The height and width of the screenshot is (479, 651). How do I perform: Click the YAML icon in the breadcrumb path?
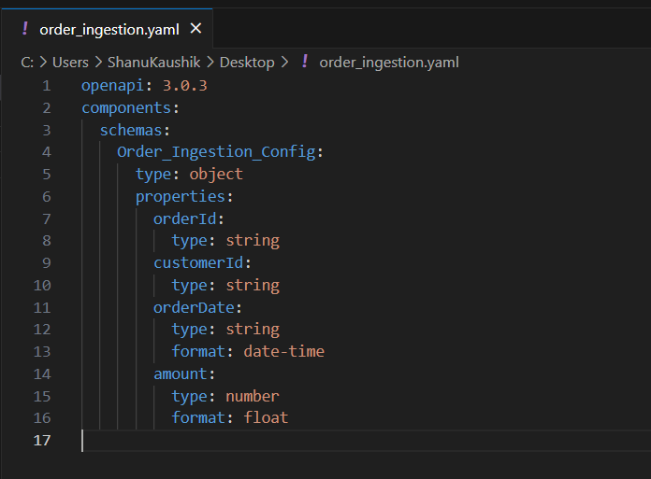tap(304, 63)
